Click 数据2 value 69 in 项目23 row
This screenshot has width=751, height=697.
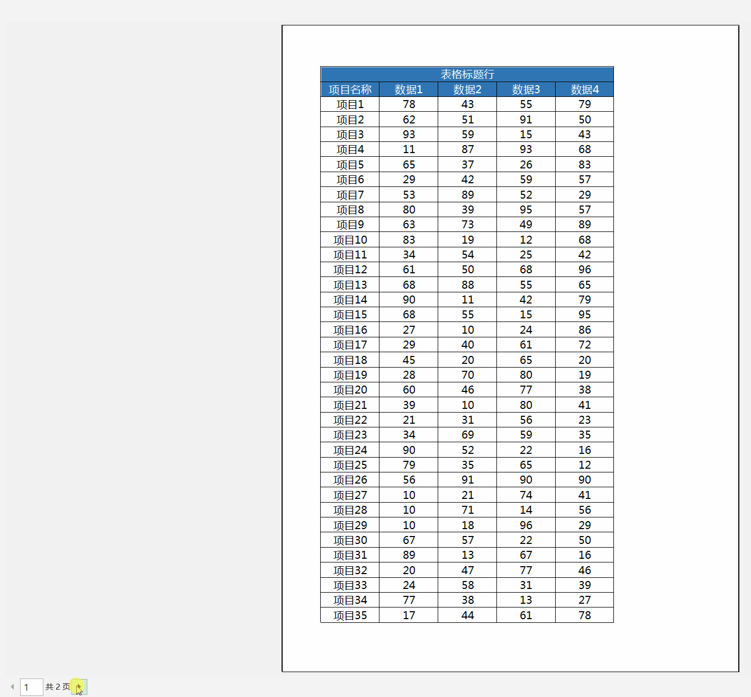pos(467,435)
